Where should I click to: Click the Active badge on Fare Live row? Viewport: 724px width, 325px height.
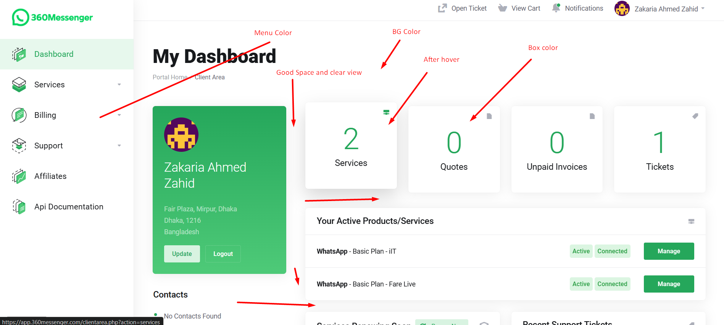[581, 284]
